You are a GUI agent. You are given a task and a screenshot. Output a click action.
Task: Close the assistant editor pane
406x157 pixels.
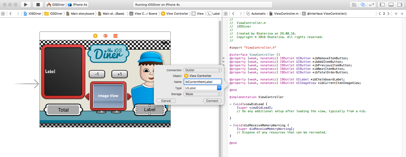coord(402,14)
